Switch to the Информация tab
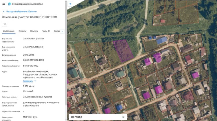This screenshot has height=121, width=217. point(9,31)
